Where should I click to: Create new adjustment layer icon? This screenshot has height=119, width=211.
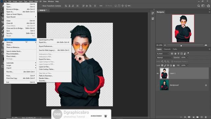[194, 117]
